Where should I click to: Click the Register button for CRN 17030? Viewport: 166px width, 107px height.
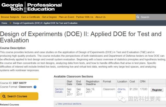(157, 90)
